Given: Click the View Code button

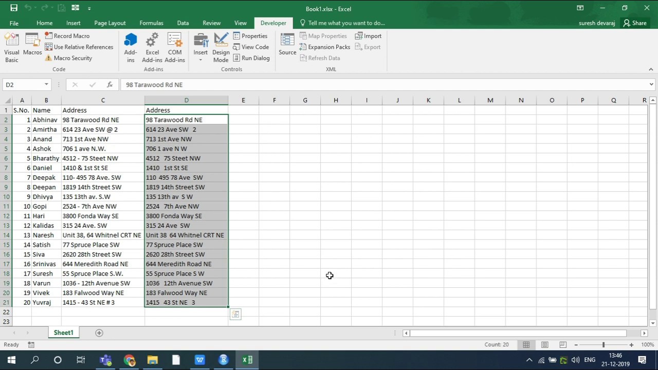Looking at the screenshot, I should tap(251, 47).
